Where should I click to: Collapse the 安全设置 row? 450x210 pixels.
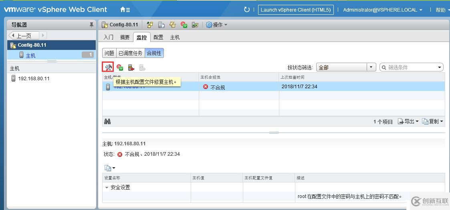pyautogui.click(x=107, y=188)
